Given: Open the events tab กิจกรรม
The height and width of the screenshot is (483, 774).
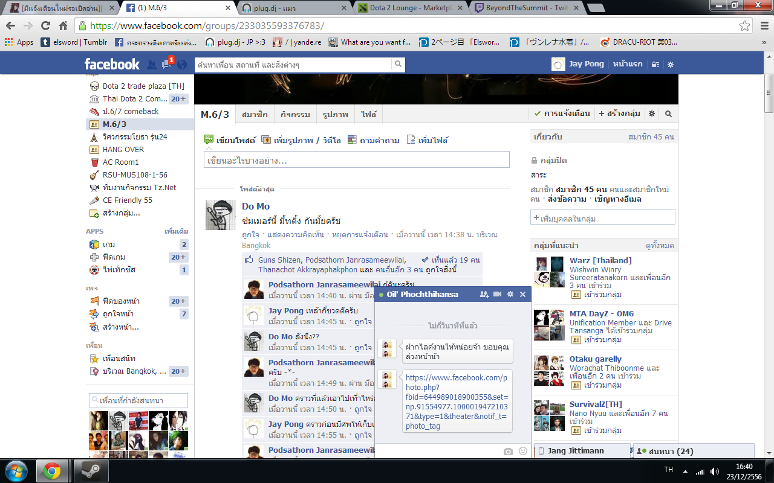Looking at the screenshot, I should 295,114.
